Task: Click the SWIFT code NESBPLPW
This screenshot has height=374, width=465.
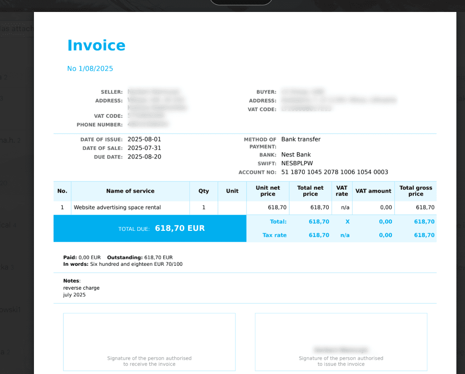Action: (297, 163)
